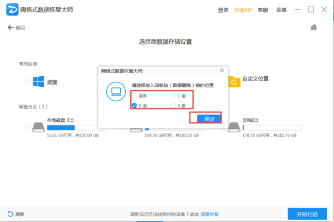The image size is (334, 222).
Task: Click the app logo icon in title bar
Action: 12,9
